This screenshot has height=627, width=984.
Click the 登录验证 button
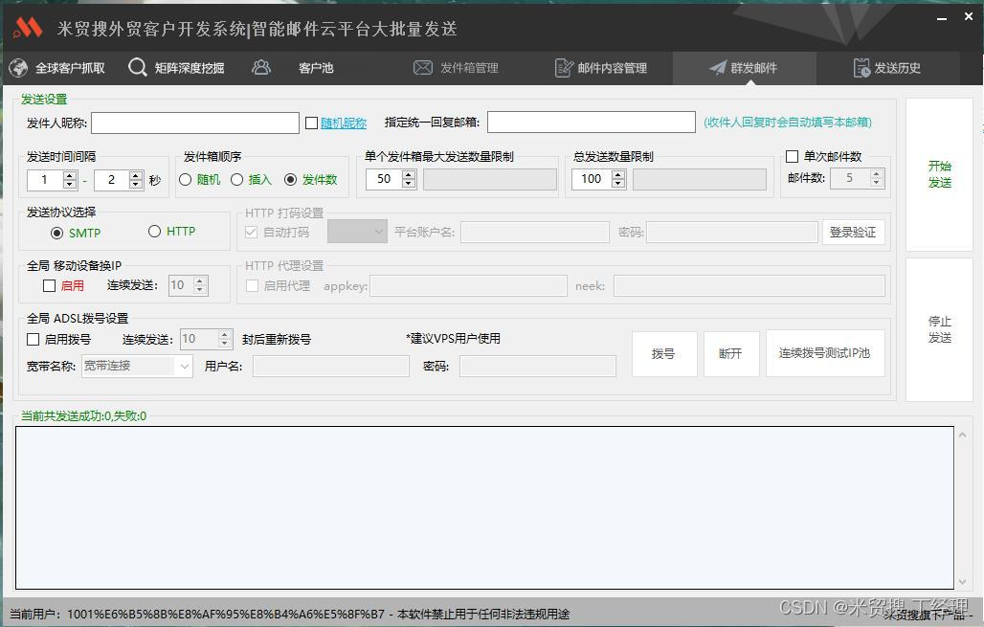coord(853,233)
